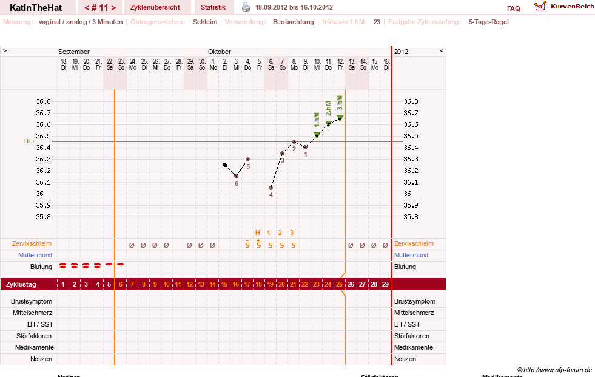Click date column 6. Sa
The height and width of the screenshot is (377, 595).
(271, 64)
